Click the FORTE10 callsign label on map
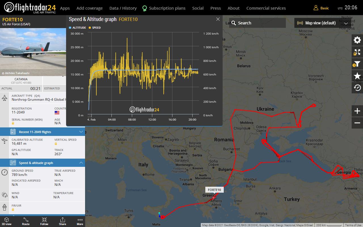This screenshot has width=363, height=227. point(214,190)
